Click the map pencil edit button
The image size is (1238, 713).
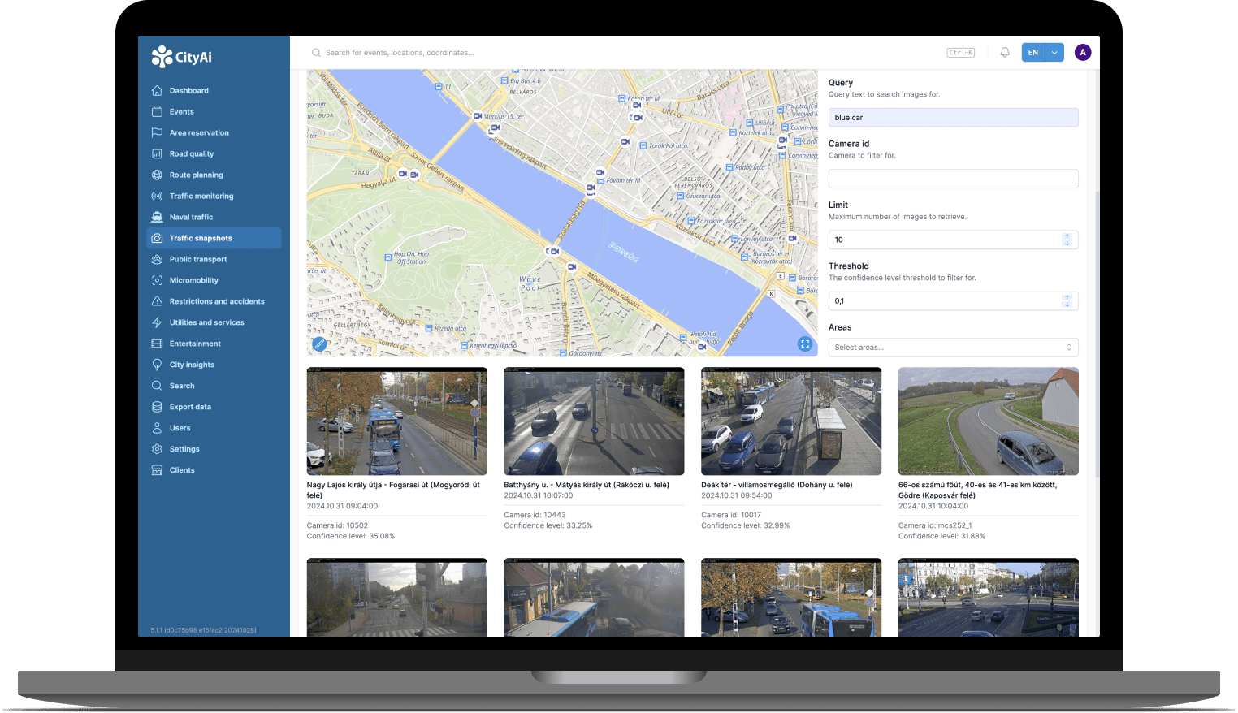(x=320, y=344)
